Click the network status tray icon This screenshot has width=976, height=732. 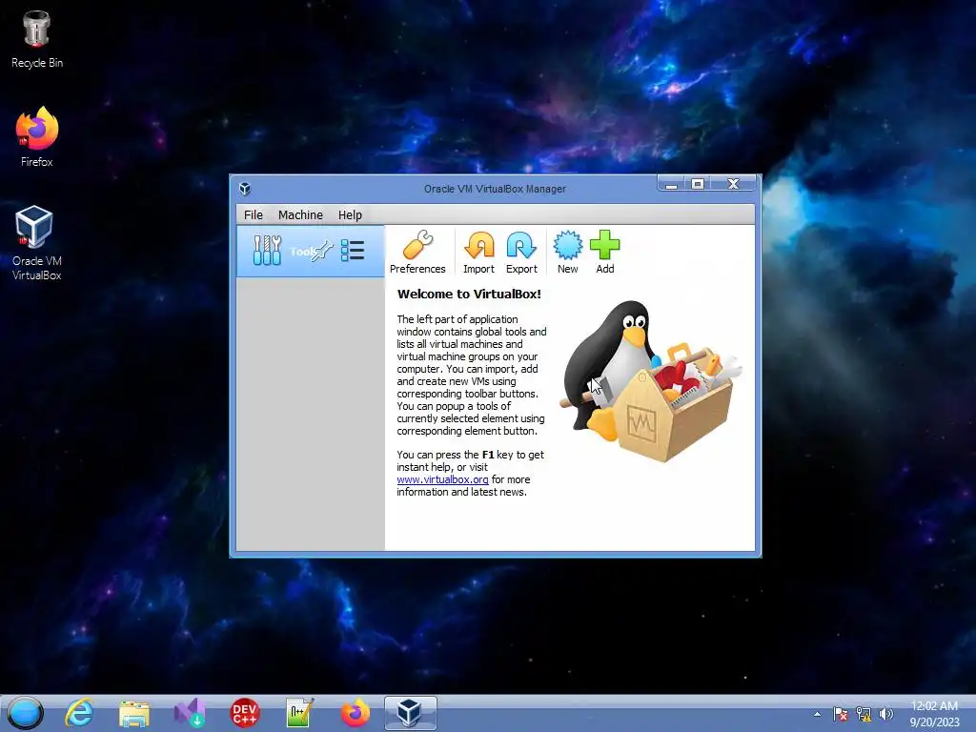(x=864, y=714)
